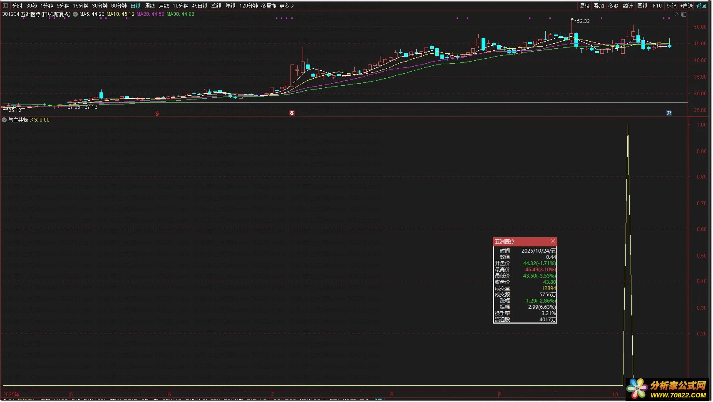Click the red 张 event marker on the chart
Screen dimensions: 713x402
(292, 113)
